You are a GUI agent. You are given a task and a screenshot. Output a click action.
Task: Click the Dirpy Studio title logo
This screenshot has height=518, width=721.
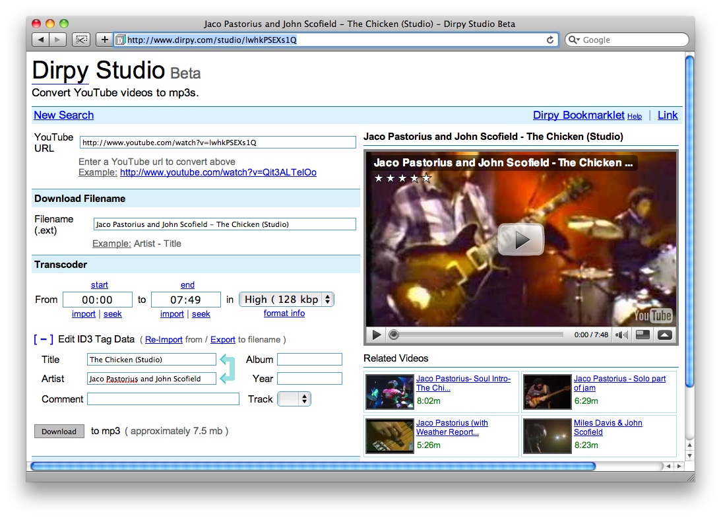point(98,71)
